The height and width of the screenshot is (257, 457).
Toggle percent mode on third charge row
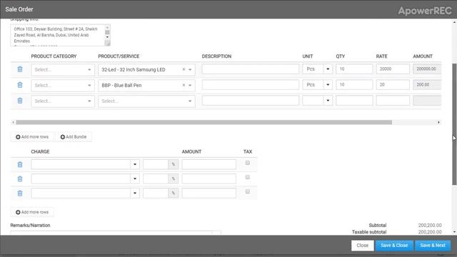click(x=173, y=193)
